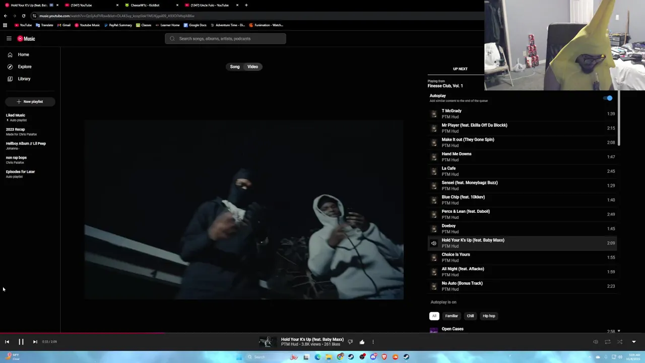Click the address bar URL
The width and height of the screenshot is (645, 363).
(117, 16)
